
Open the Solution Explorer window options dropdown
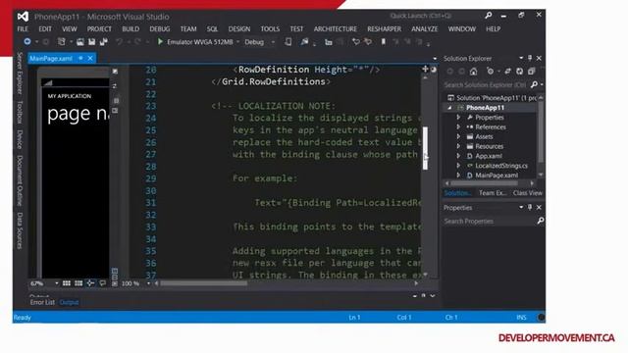[x=521, y=59]
